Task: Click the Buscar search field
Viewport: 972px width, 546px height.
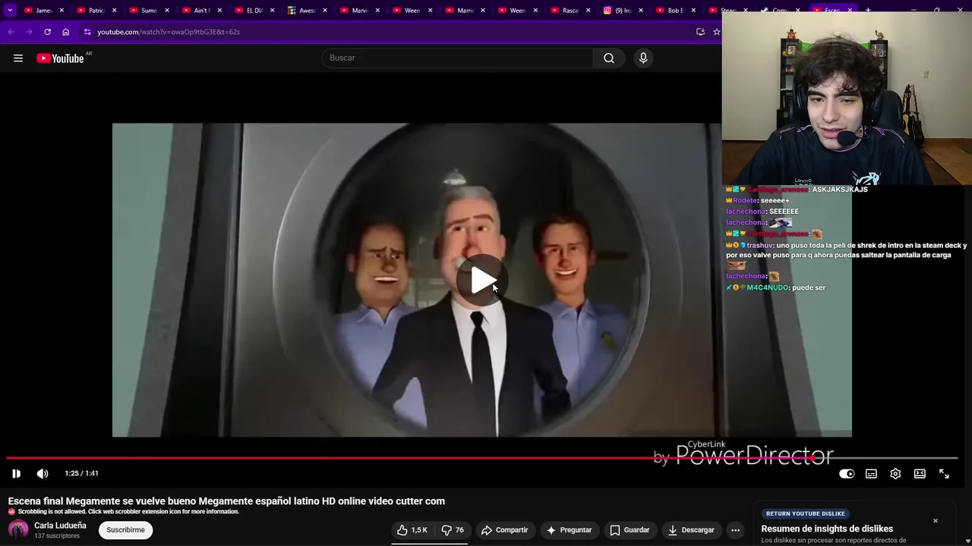Action: pyautogui.click(x=457, y=58)
